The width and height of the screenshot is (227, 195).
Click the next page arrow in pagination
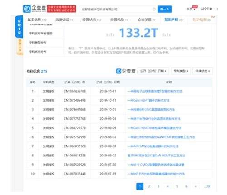[196, 186]
